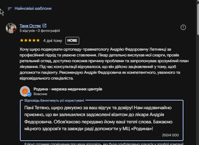Report the review via the exclamation icon
This screenshot has height=145, width=199.
[x=183, y=27]
